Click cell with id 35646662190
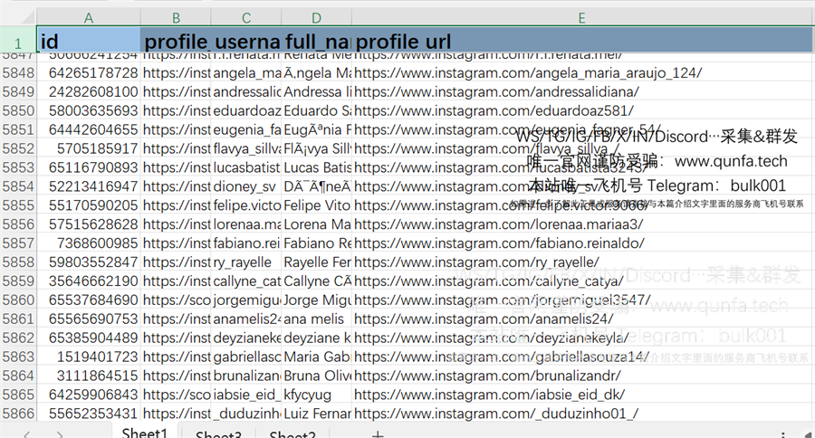 click(x=89, y=281)
